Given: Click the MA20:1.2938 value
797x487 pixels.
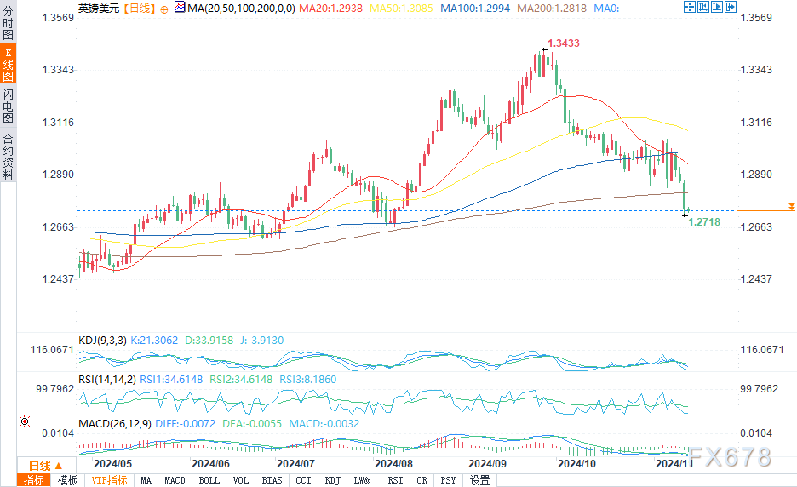Looking at the screenshot, I should tap(331, 9).
